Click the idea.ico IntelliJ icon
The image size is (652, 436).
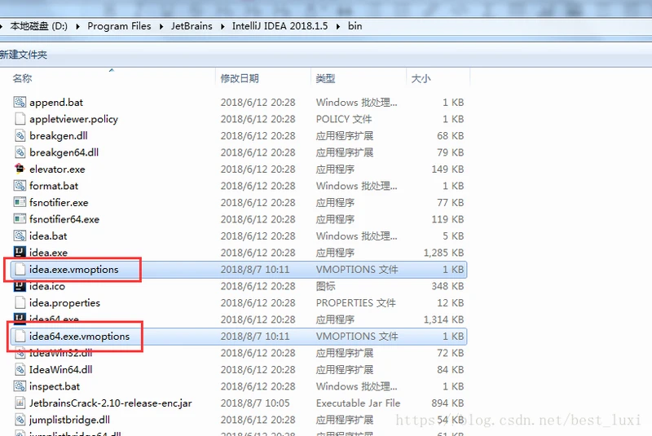coord(20,286)
